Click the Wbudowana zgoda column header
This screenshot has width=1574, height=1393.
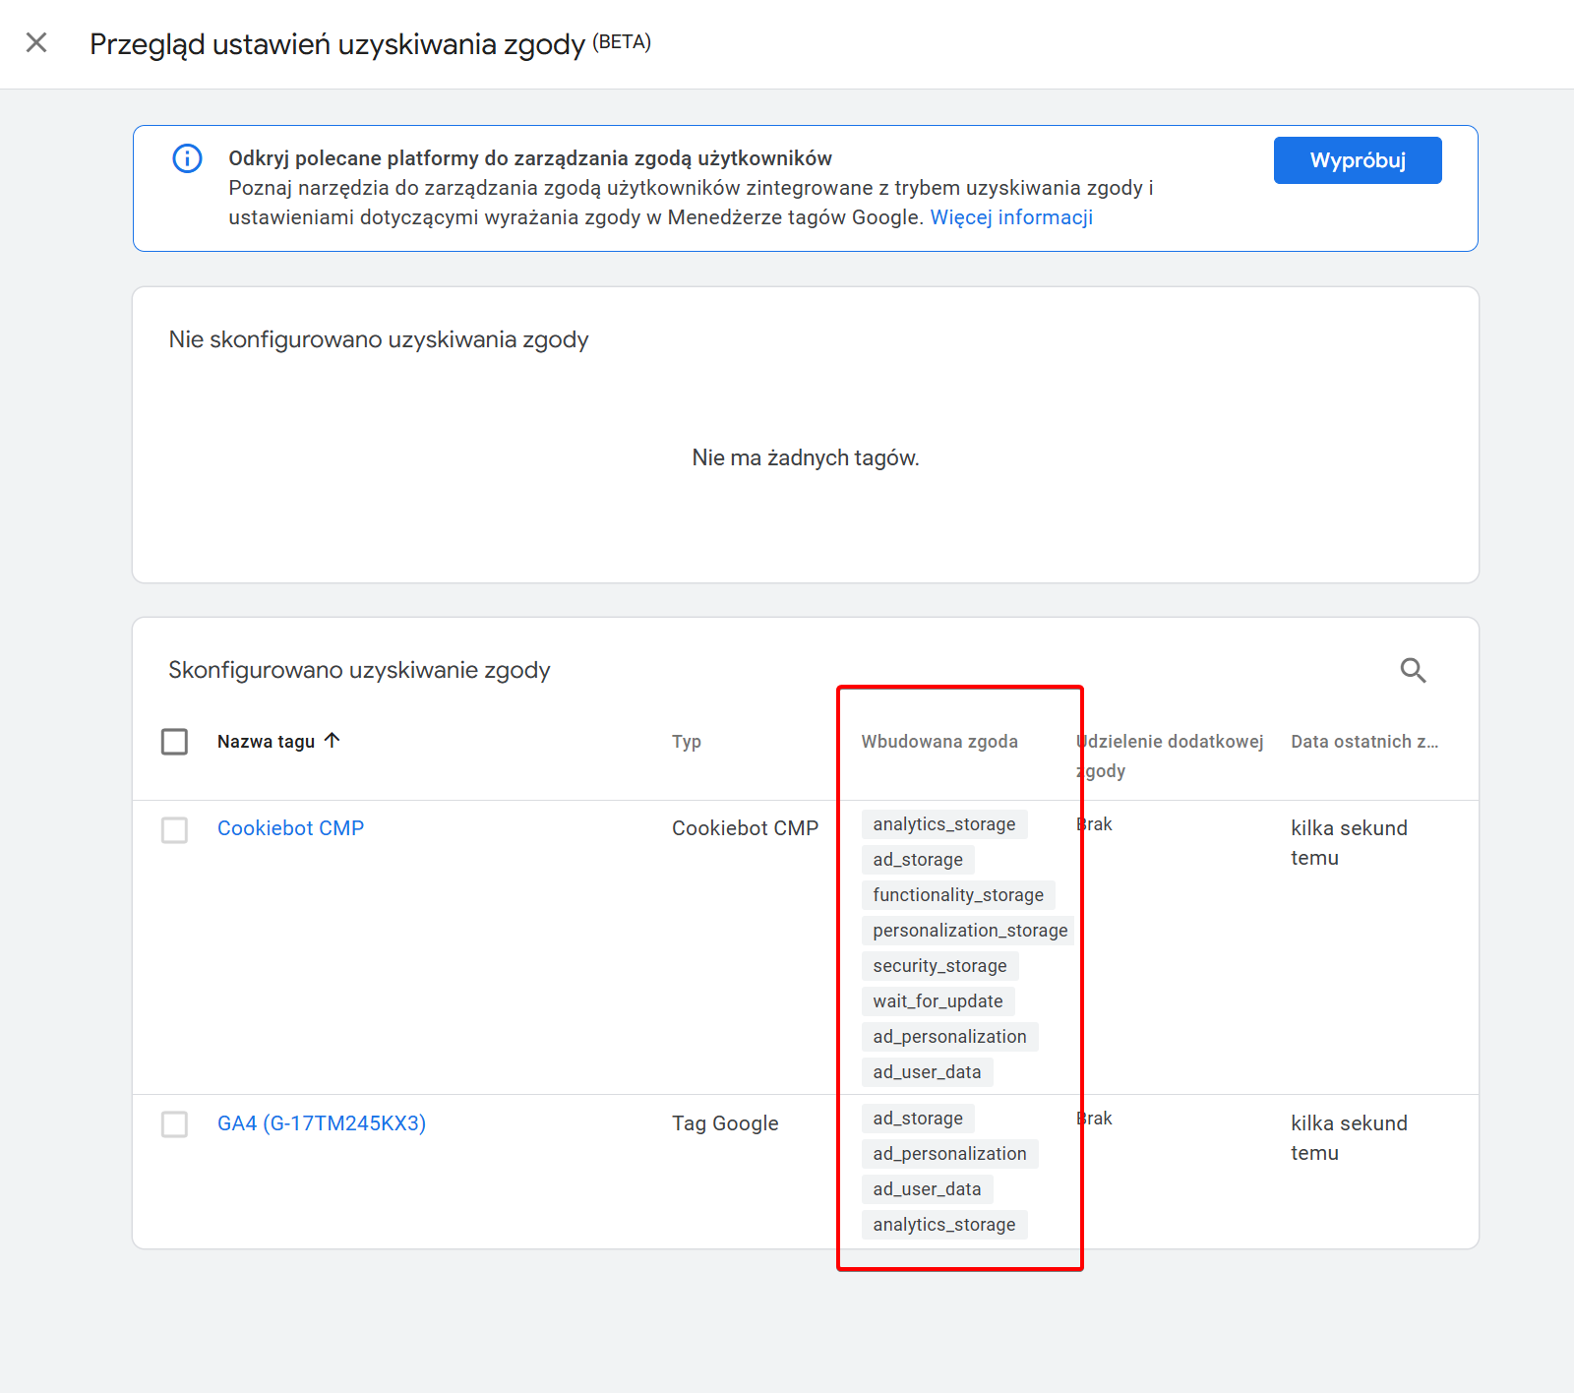[939, 742]
